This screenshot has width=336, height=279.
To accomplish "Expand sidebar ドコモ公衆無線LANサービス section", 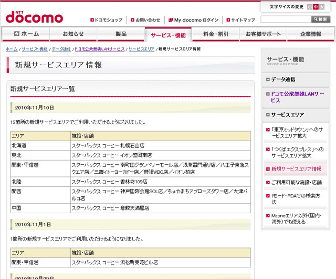I will 298,97.
